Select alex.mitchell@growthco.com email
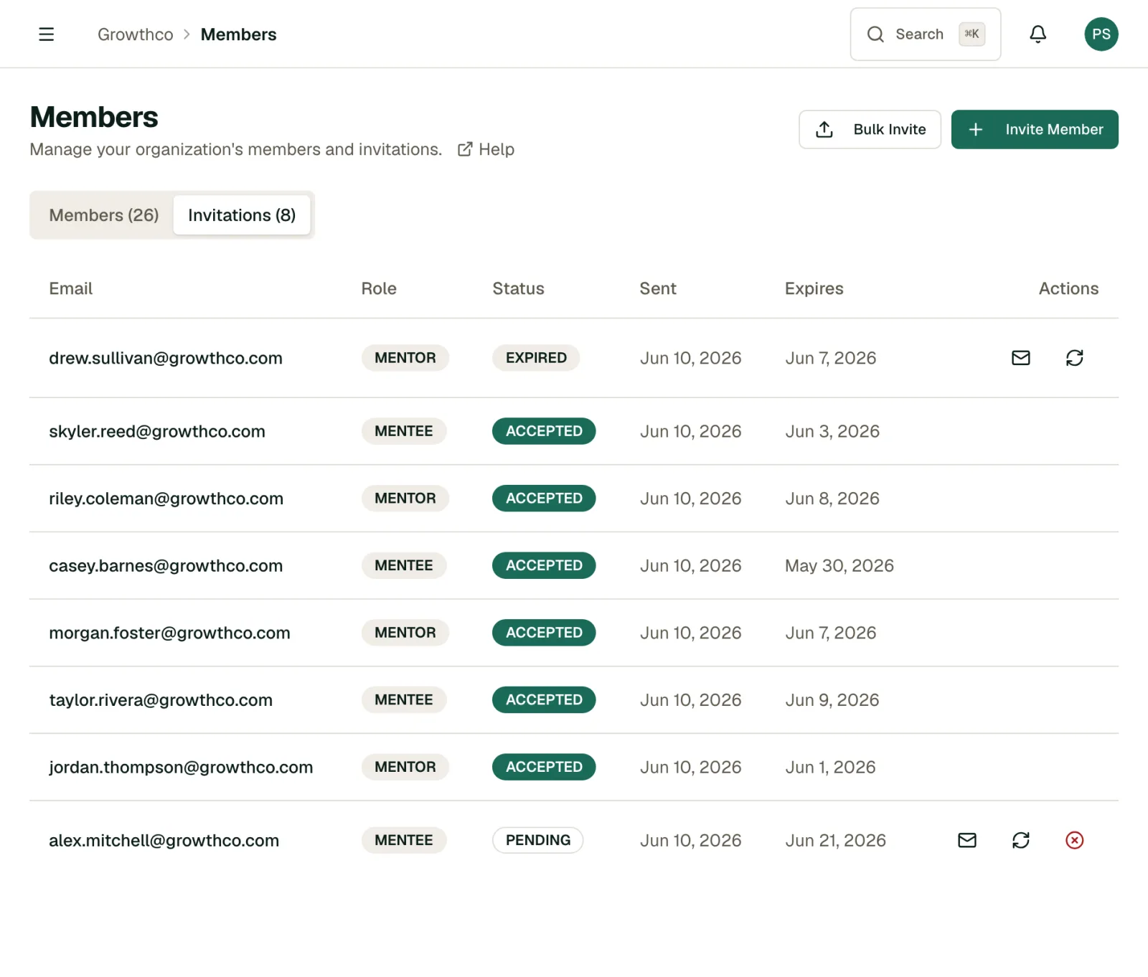This screenshot has width=1148, height=977. pos(164,840)
